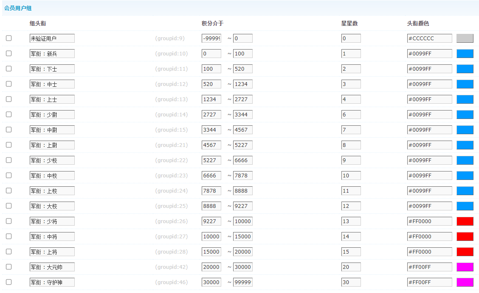Check the 军衔：下士 row checkbox
The width and height of the screenshot is (479, 293).
tap(9, 69)
